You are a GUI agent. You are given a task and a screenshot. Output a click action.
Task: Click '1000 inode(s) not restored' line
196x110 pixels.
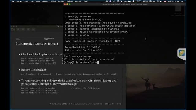(98, 23)
